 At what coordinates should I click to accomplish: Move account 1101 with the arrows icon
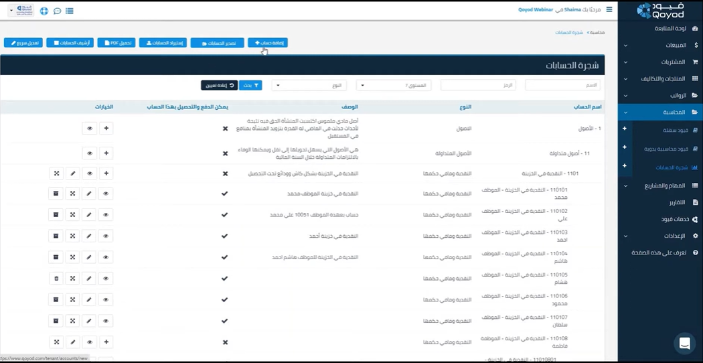pyautogui.click(x=56, y=173)
